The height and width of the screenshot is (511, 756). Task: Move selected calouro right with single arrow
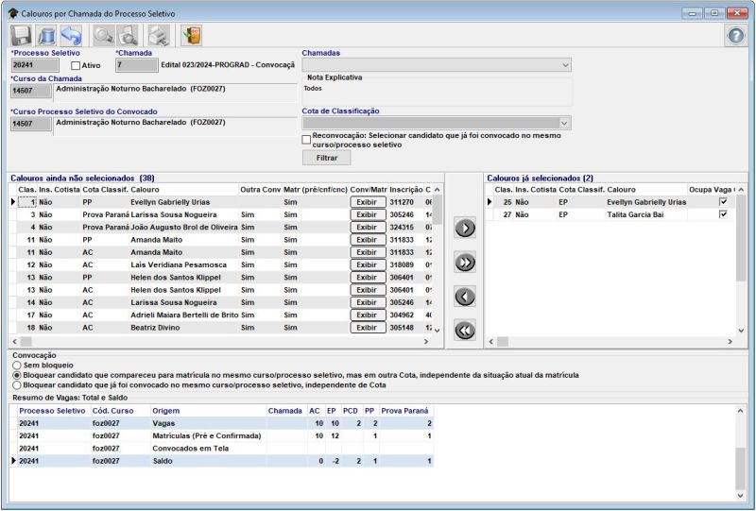coord(464,228)
